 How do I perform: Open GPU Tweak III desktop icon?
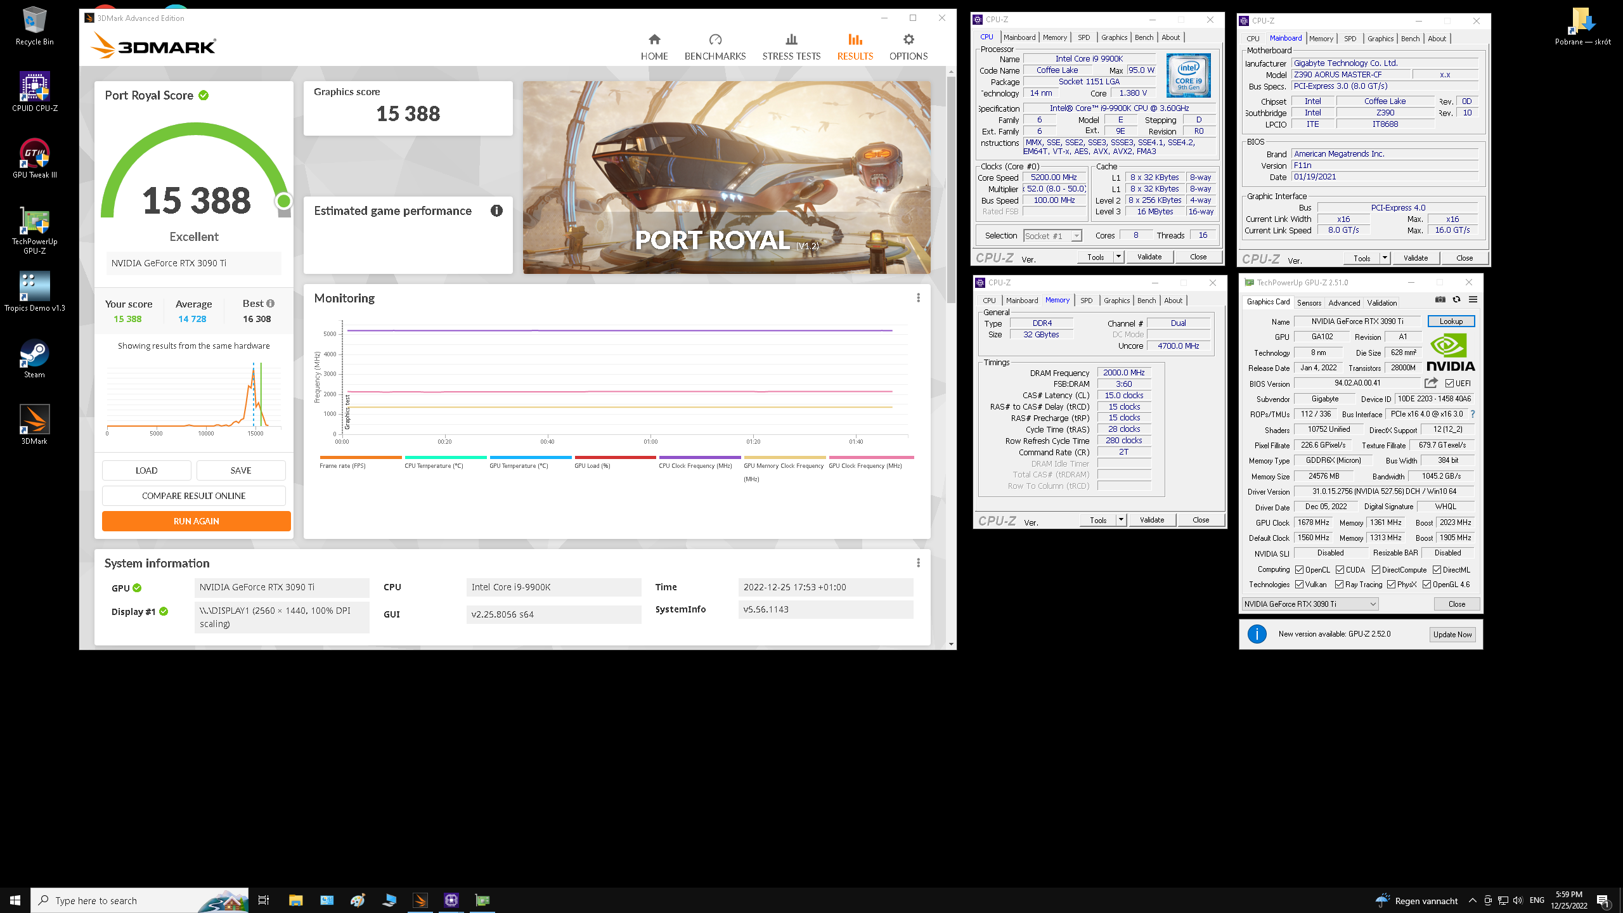(35, 159)
